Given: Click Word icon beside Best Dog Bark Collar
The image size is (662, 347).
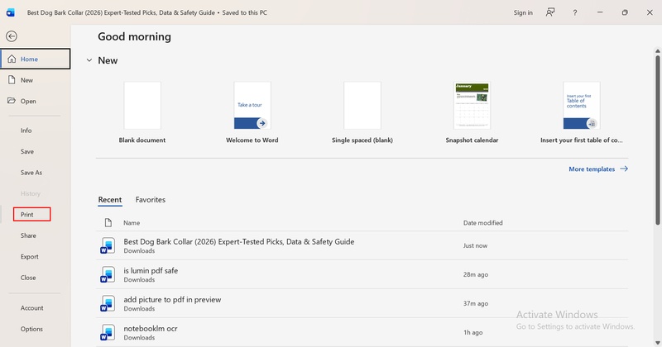Looking at the screenshot, I should [x=108, y=245].
